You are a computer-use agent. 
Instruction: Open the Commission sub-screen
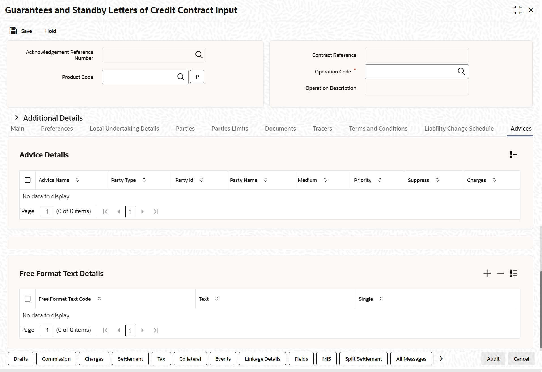(56, 359)
